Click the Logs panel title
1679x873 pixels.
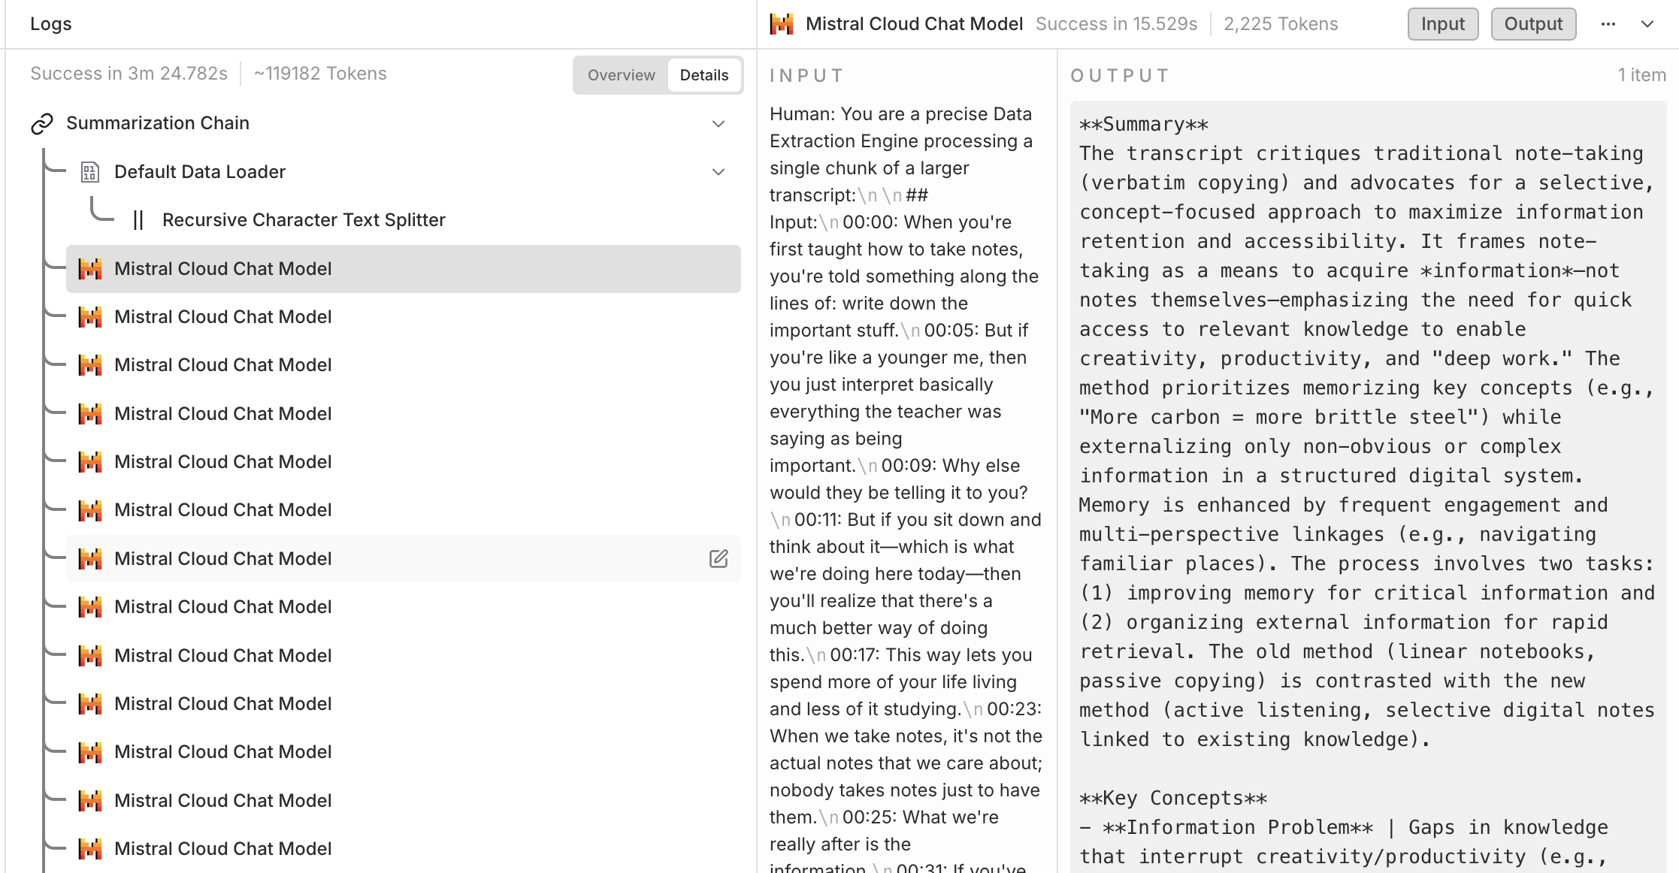(51, 24)
